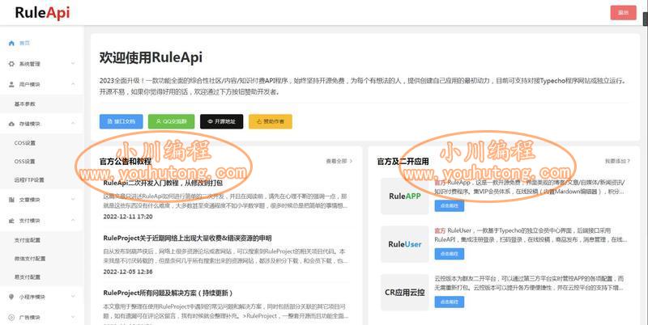Collapse the 支付模块 menu chevron
Screen dimensions: 648x325
pos(73,220)
